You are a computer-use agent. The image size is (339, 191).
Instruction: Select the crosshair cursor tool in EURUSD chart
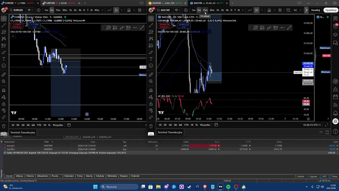[4, 19]
